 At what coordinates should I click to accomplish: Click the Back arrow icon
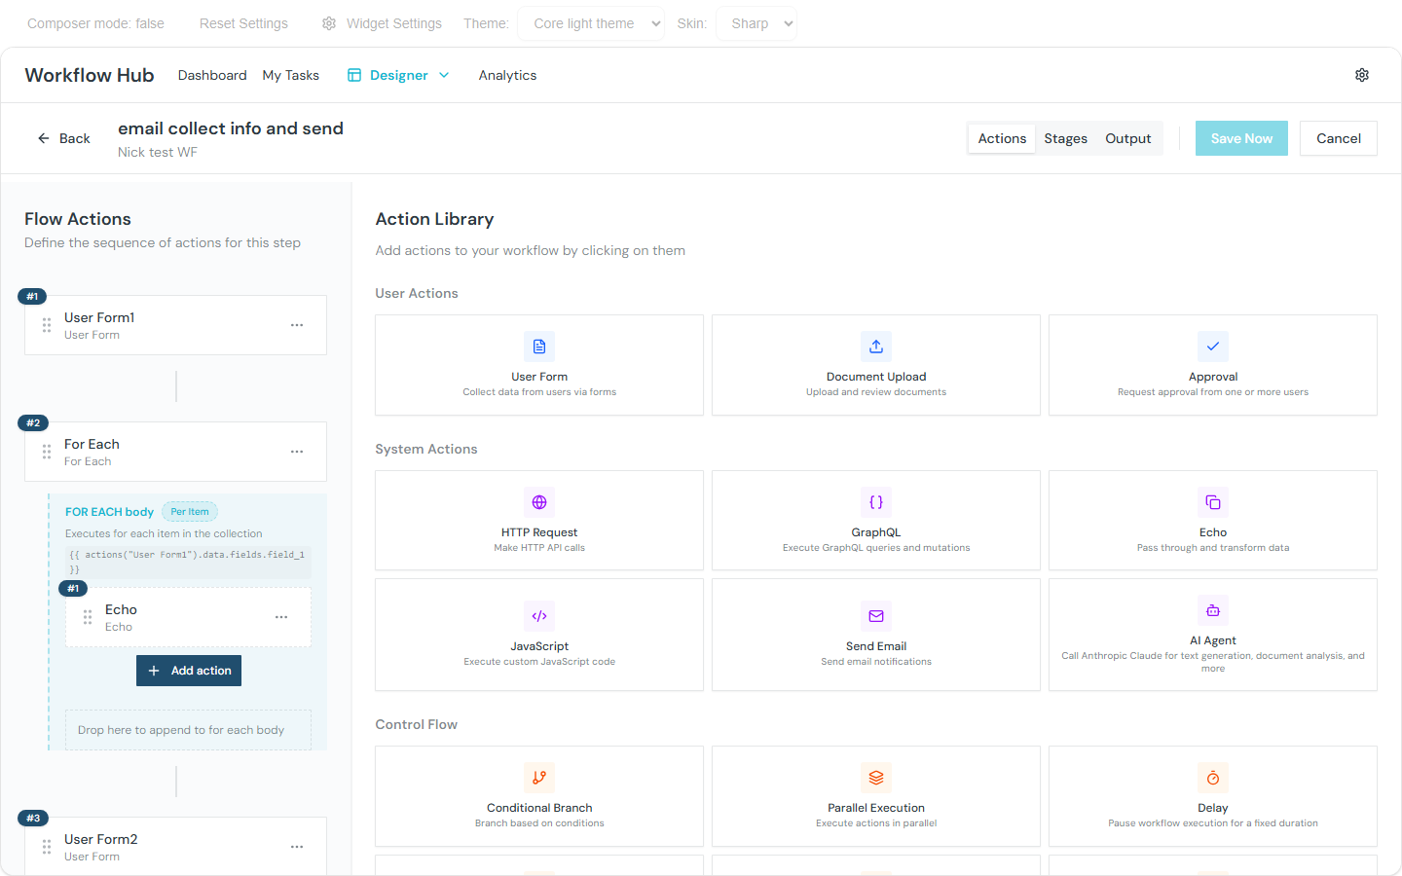pyautogui.click(x=44, y=138)
